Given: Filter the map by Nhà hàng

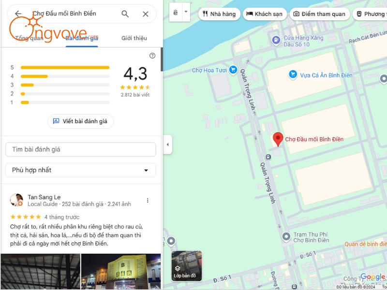Looking at the screenshot, I should 219,14.
